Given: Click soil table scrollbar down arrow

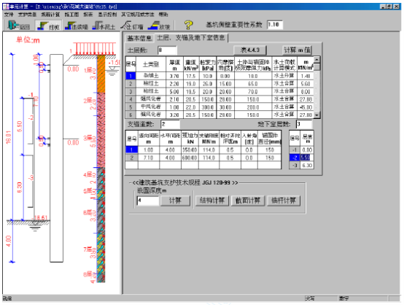Looking at the screenshot, I should point(317,115).
